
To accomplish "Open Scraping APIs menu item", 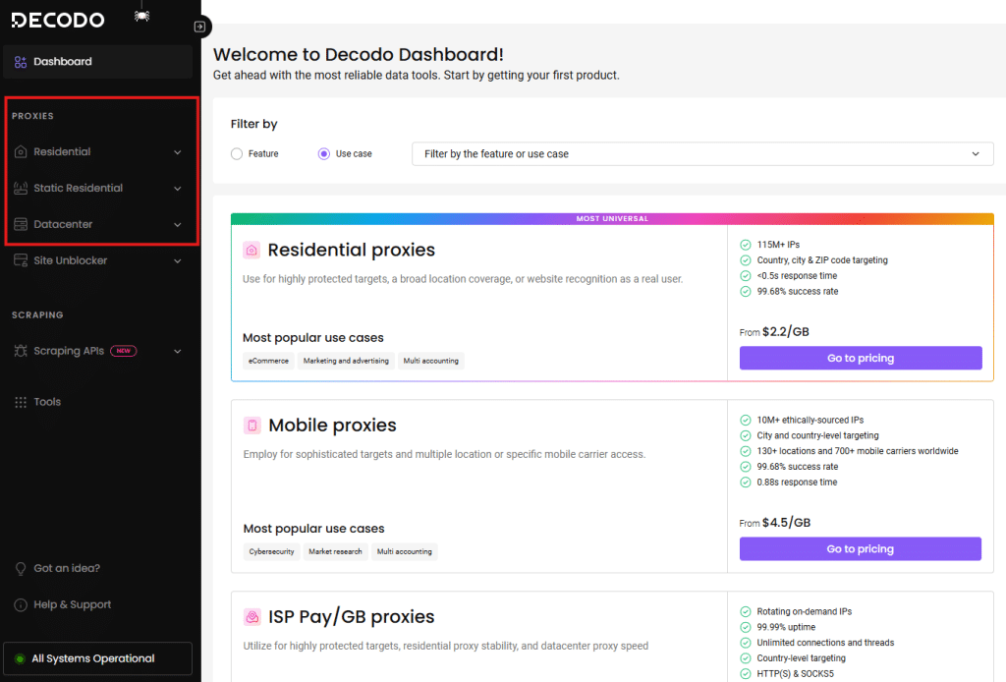I will (x=97, y=351).
